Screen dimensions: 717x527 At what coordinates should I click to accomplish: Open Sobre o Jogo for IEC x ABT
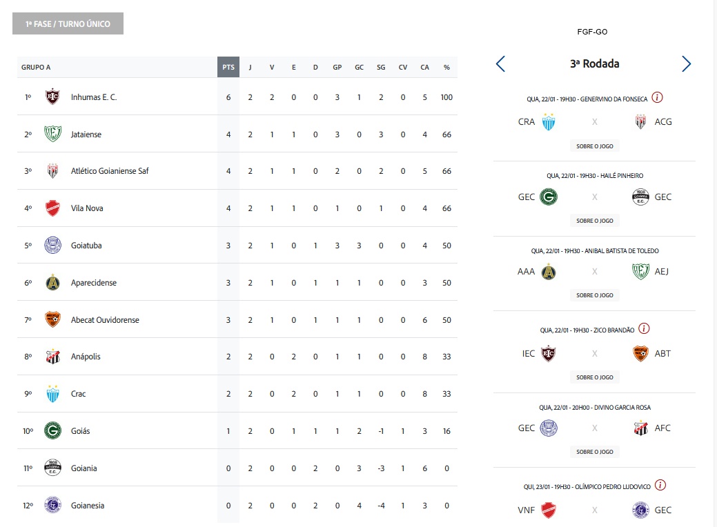594,377
